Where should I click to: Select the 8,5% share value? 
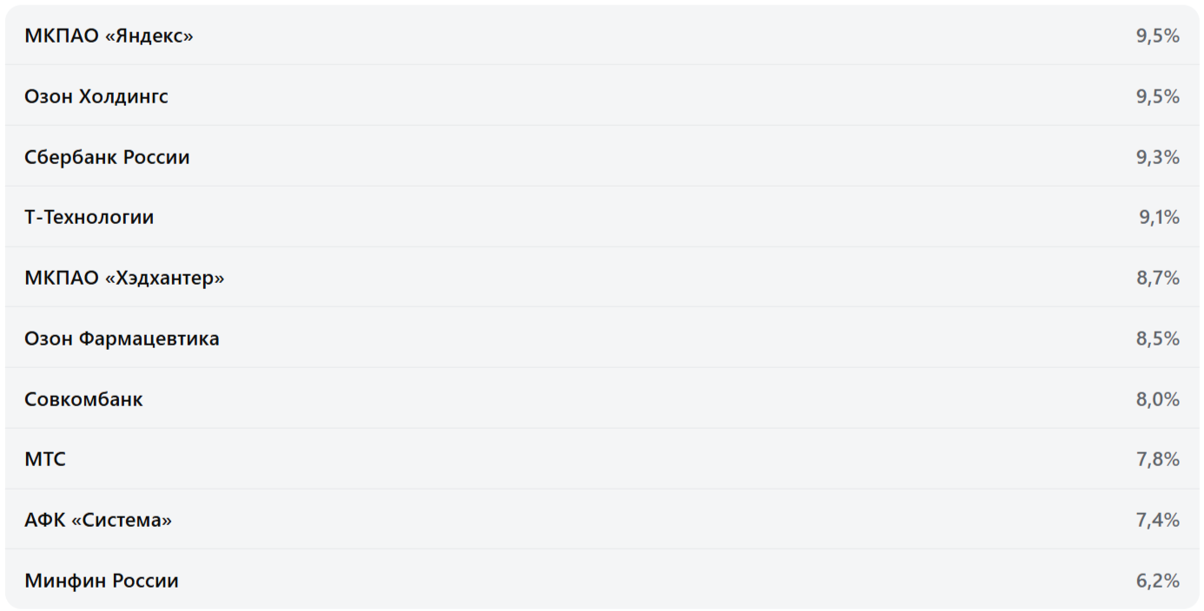(x=1157, y=338)
